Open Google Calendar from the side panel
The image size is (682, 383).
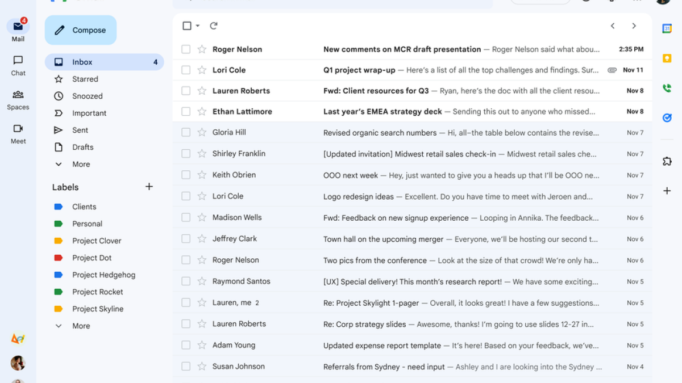point(667,28)
